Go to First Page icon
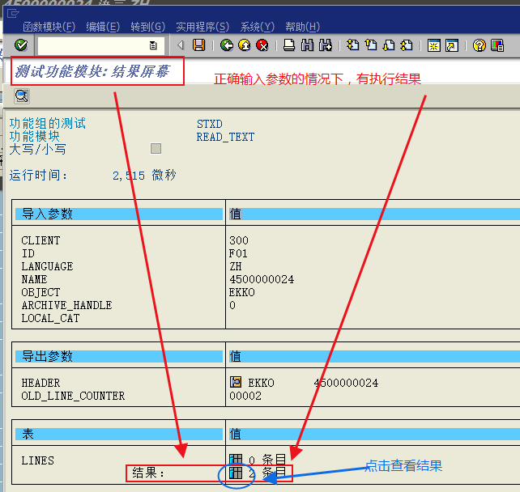This screenshot has width=520, height=492. (x=353, y=45)
